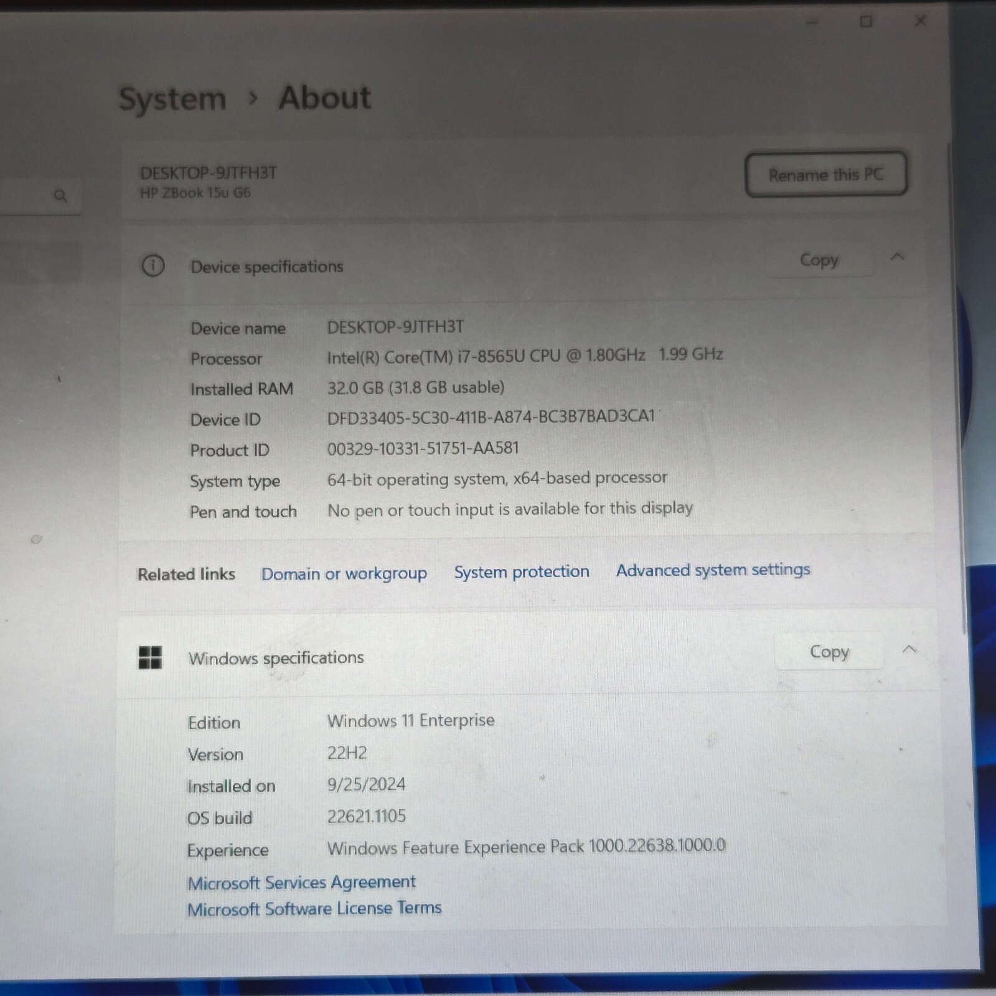The height and width of the screenshot is (996, 996).
Task: Click the Windows specifications heading
Action: [x=276, y=658]
